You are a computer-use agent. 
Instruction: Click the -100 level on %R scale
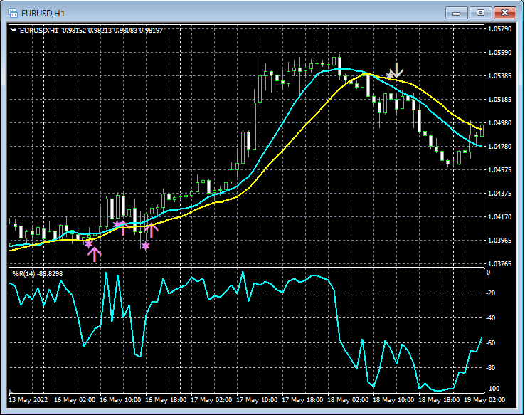492,389
